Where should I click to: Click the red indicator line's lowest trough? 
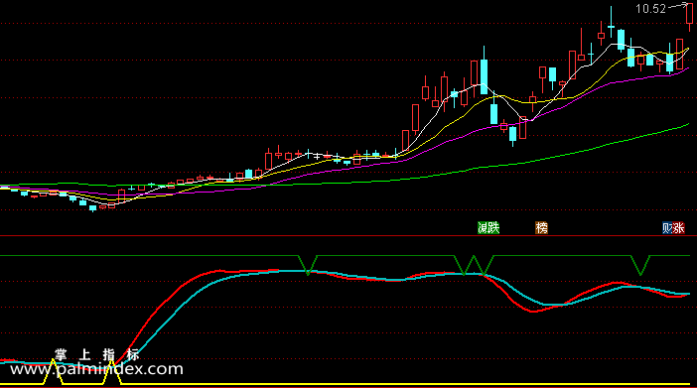coord(533,312)
